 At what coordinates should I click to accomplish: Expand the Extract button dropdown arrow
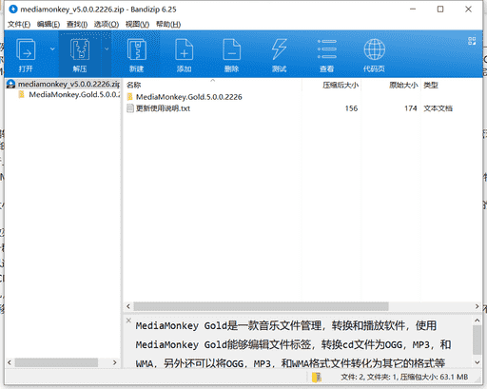coord(107,49)
